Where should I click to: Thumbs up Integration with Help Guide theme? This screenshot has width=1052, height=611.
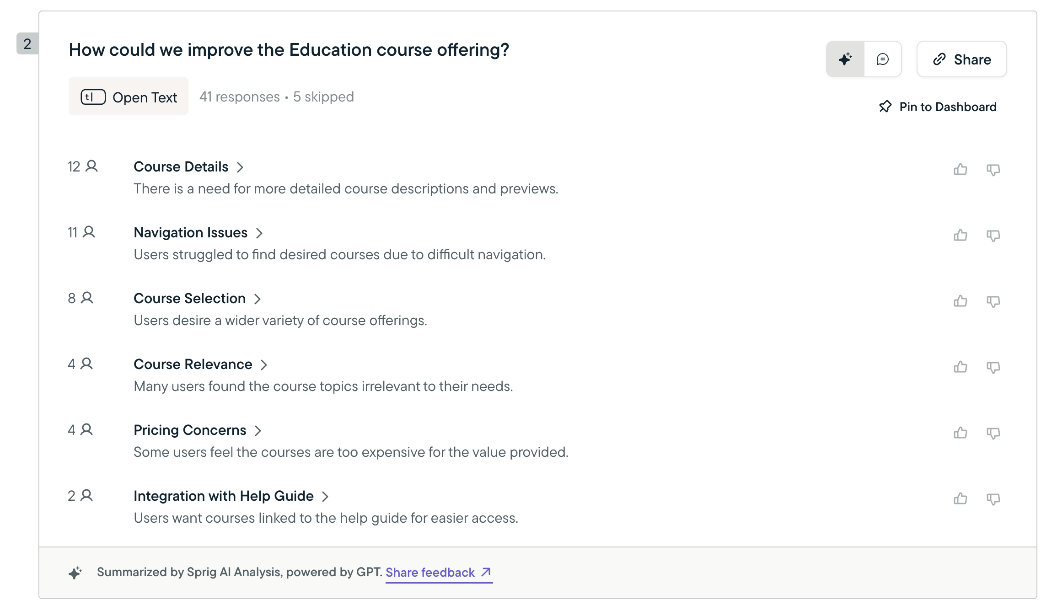pos(961,499)
